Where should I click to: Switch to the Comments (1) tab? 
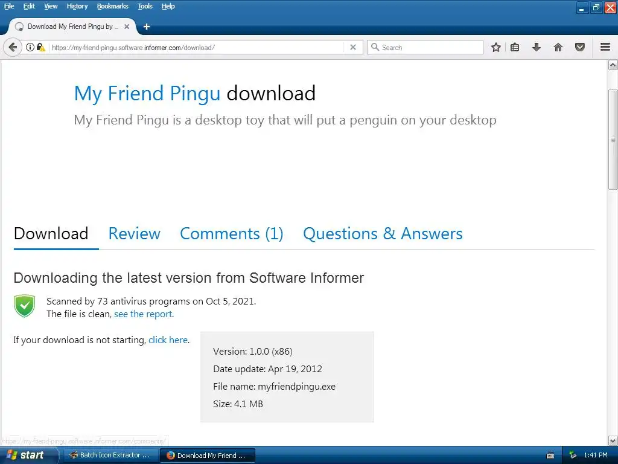pos(232,234)
